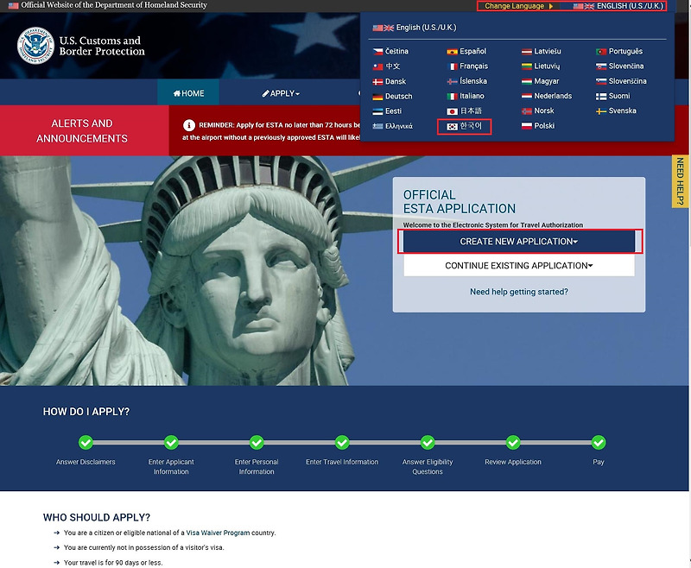The height and width of the screenshot is (568, 691).
Task: Click 'Your travel is for 90 days or less.'
Action: 113,563
